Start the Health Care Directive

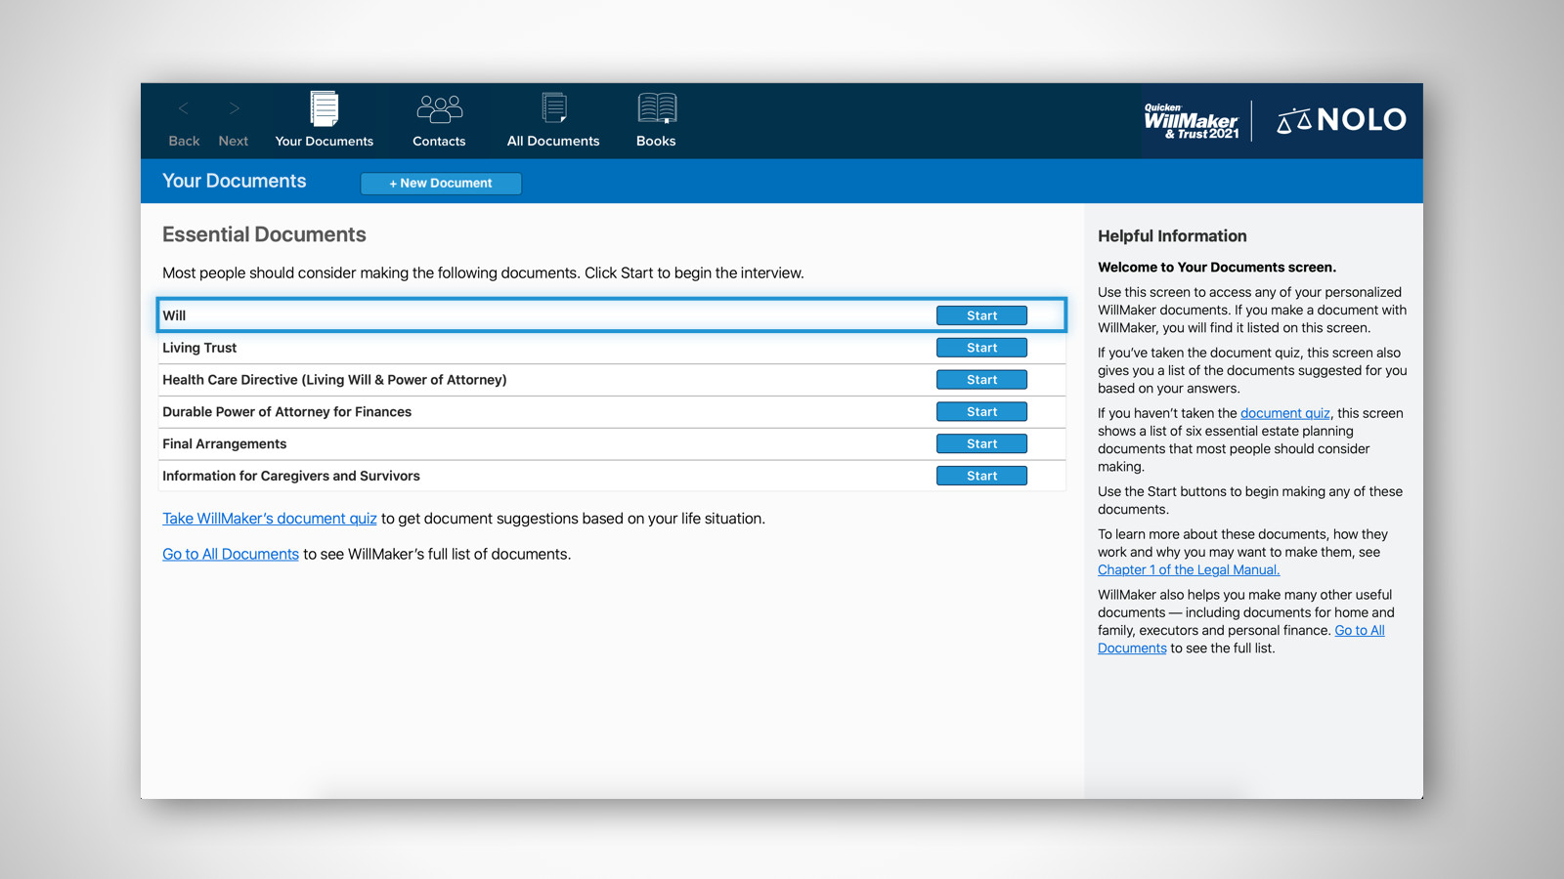[981, 379]
